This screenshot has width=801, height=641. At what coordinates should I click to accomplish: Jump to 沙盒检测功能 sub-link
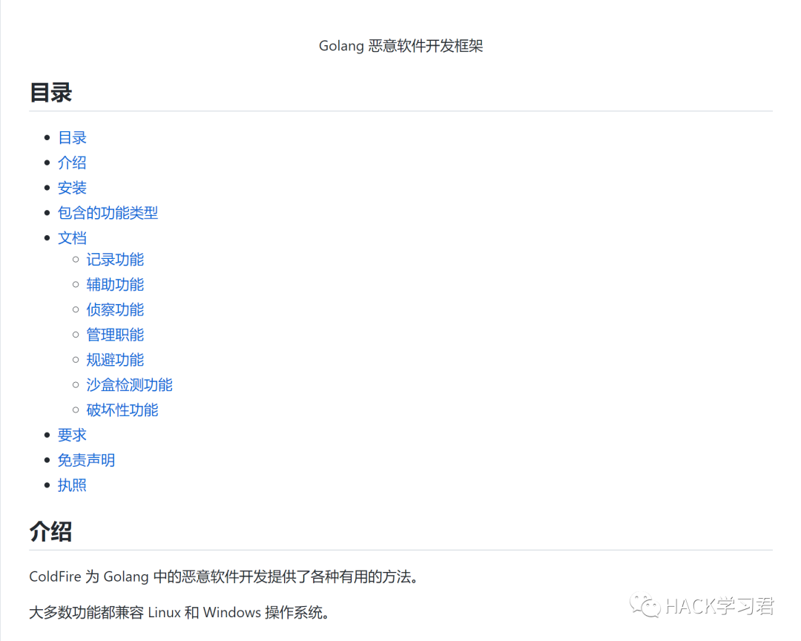pyautogui.click(x=129, y=385)
